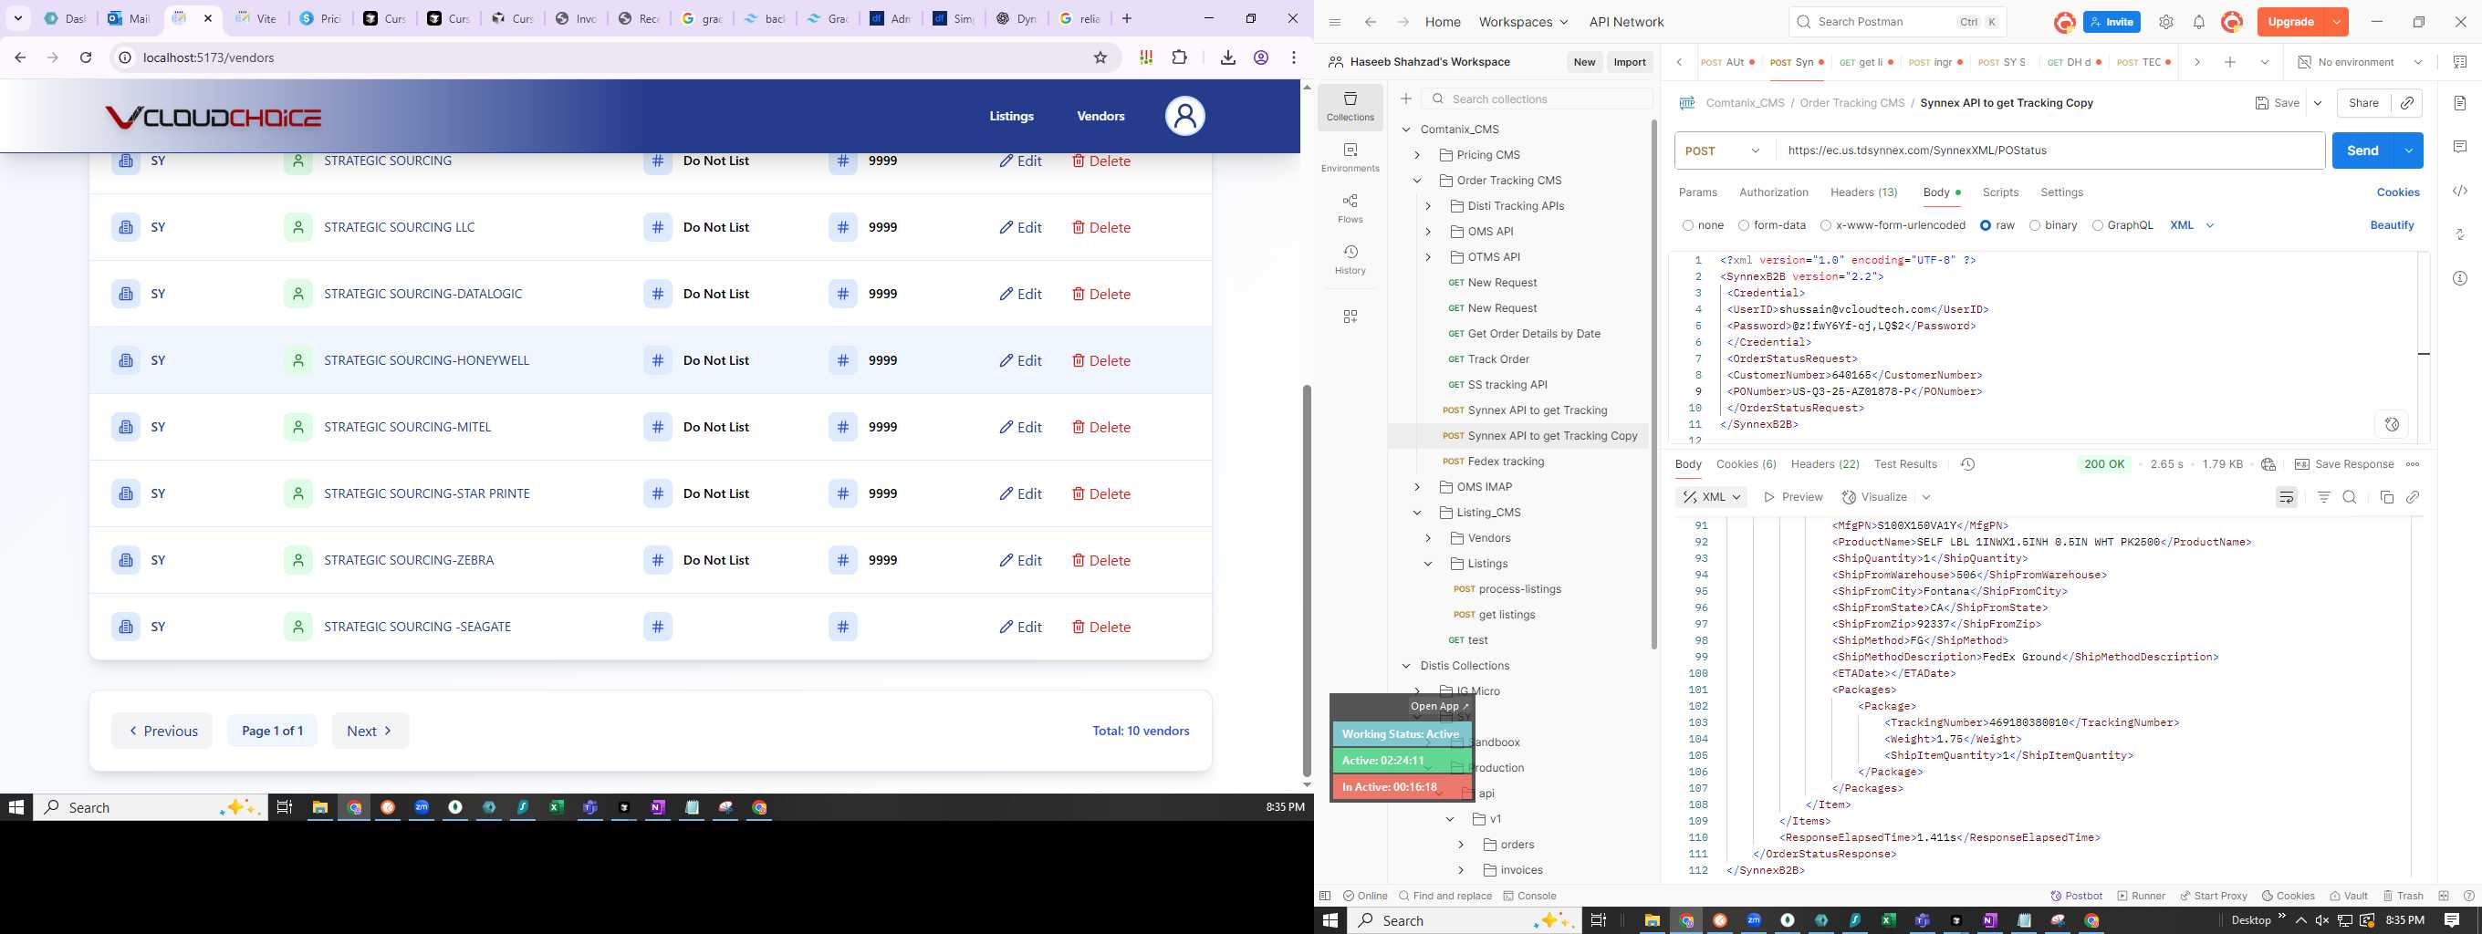Open the request info icon in right sidebar
Screen dimensions: 2482x934
point(2460,278)
